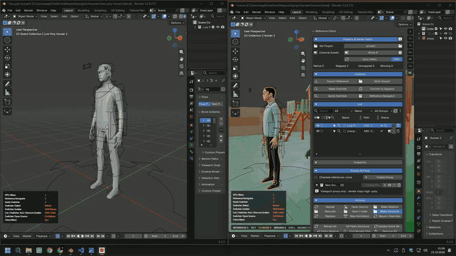Click the folder icon next to project field
Image resolution: width=456 pixels, height=256 pixels.
[x=400, y=46]
